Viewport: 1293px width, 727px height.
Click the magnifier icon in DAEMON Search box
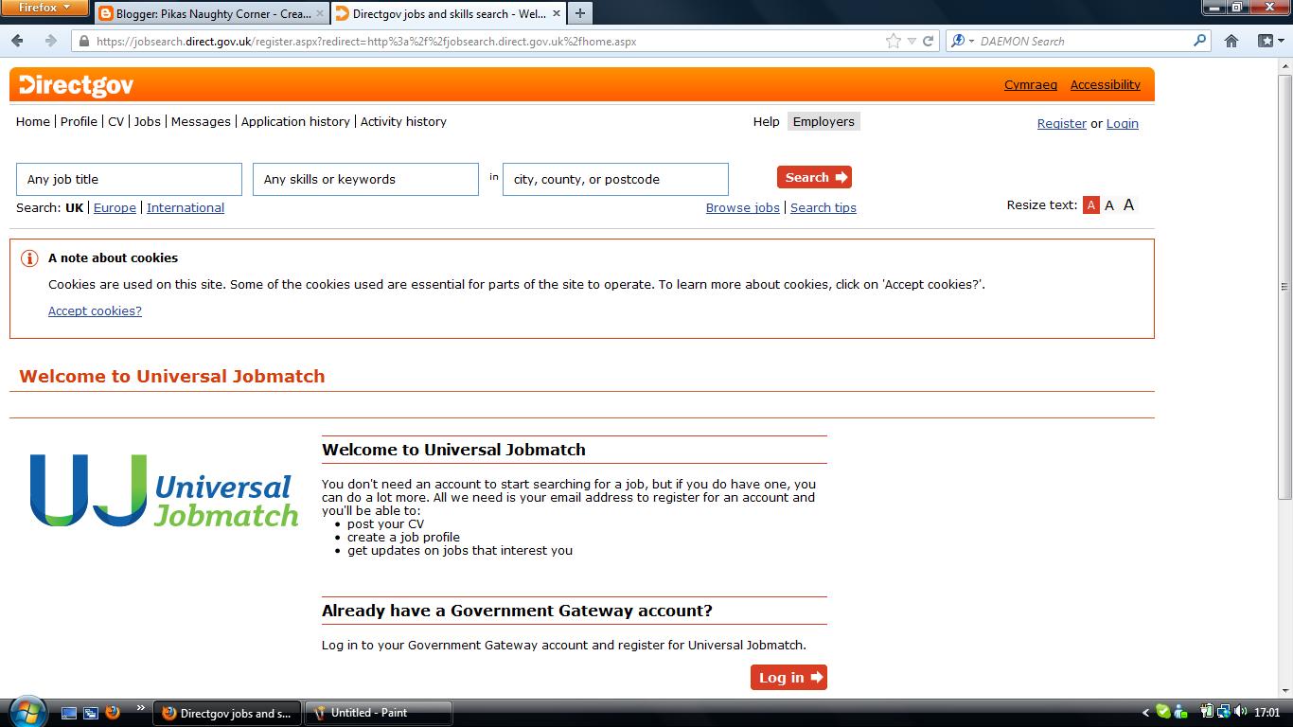[x=1199, y=41]
